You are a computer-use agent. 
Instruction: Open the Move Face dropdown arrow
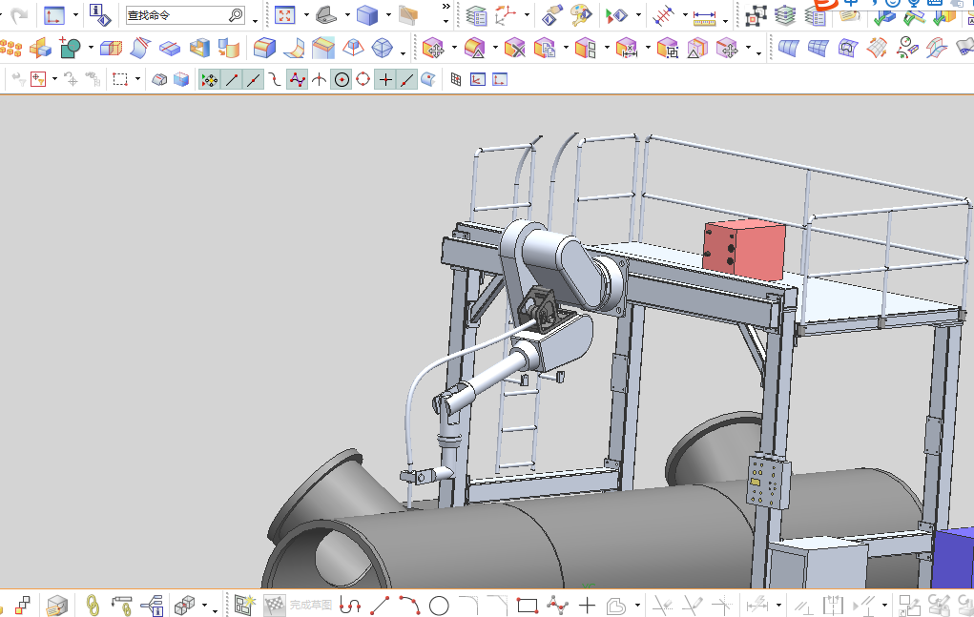click(454, 47)
